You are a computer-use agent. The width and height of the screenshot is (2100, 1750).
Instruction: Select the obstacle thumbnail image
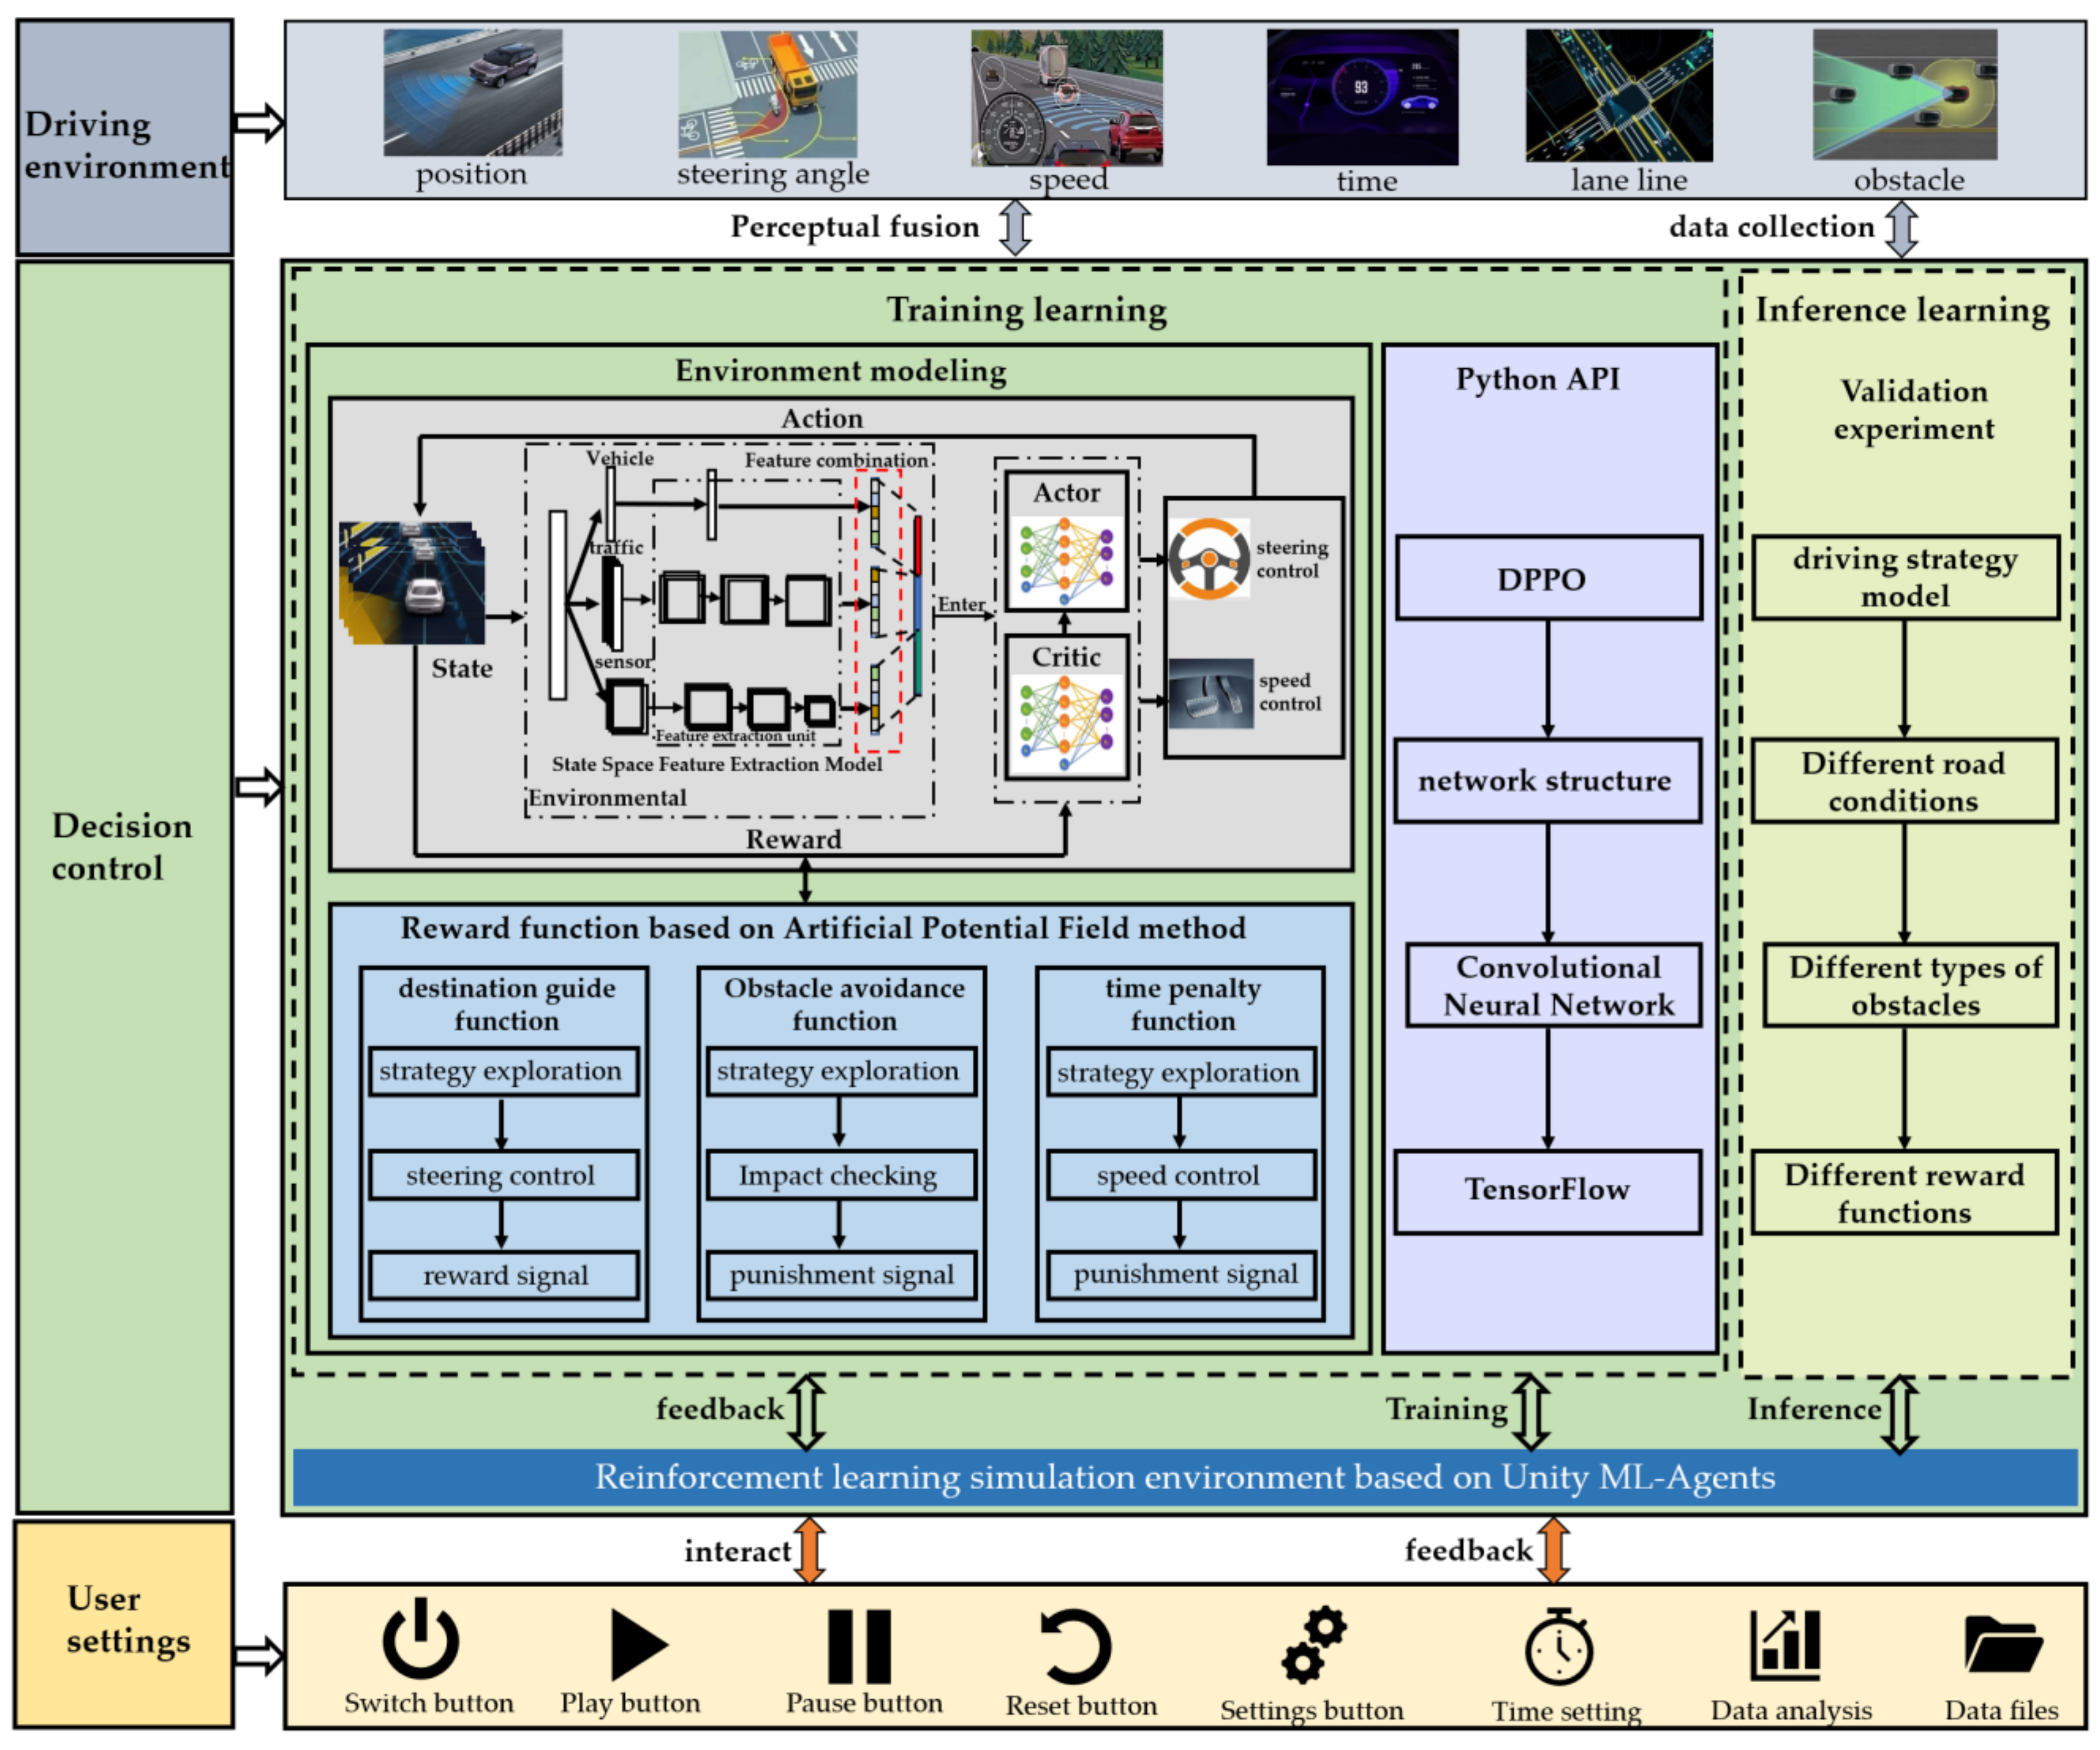click(x=1904, y=95)
